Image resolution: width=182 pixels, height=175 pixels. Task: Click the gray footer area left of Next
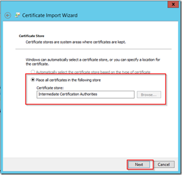point(64,164)
